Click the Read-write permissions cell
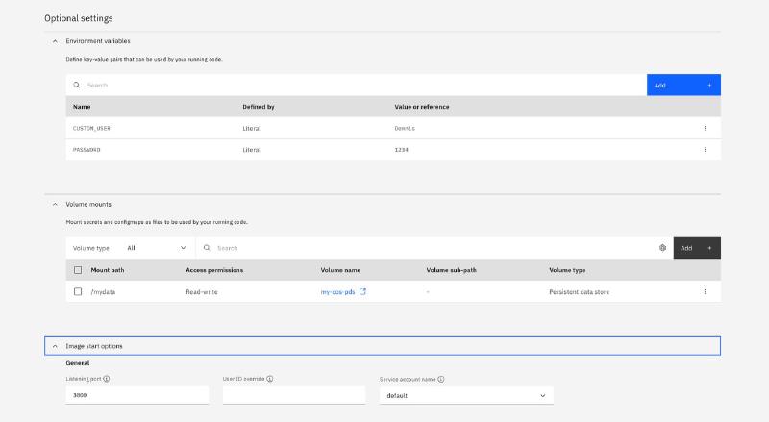Viewport: 769px width, 422px height. [x=202, y=292]
